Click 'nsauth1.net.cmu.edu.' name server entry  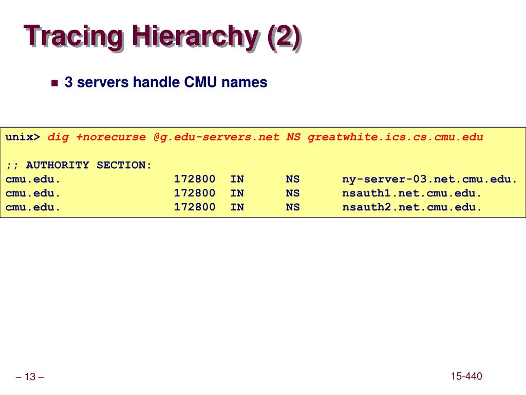point(411,193)
